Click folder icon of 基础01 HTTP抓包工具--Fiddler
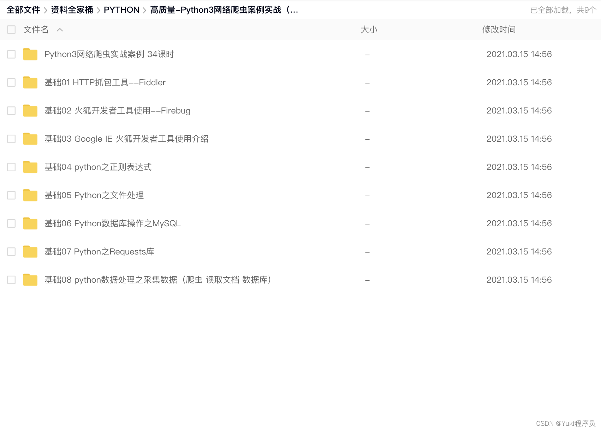The width and height of the screenshot is (601, 430). point(30,82)
